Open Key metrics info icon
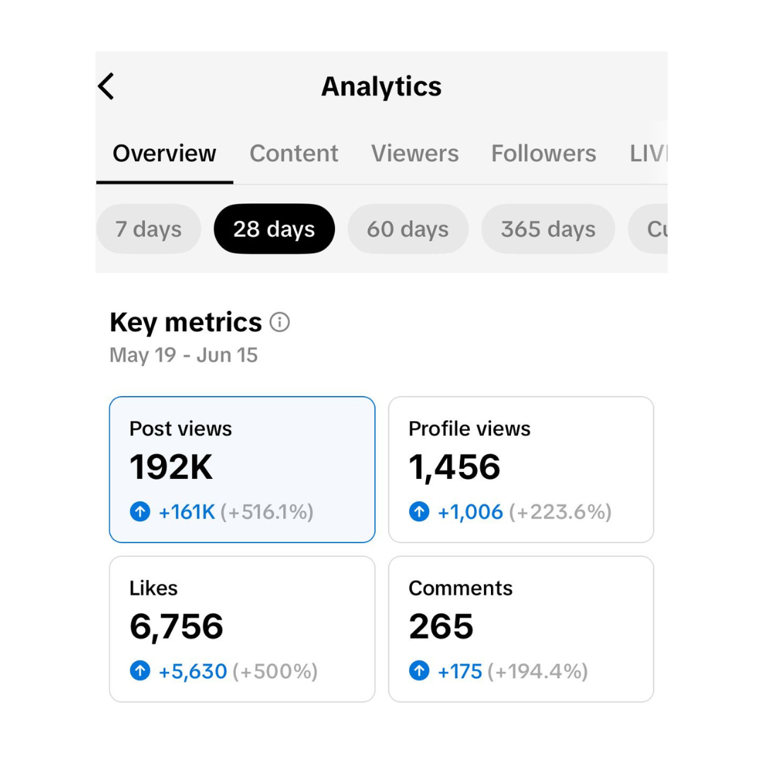 [x=280, y=323]
